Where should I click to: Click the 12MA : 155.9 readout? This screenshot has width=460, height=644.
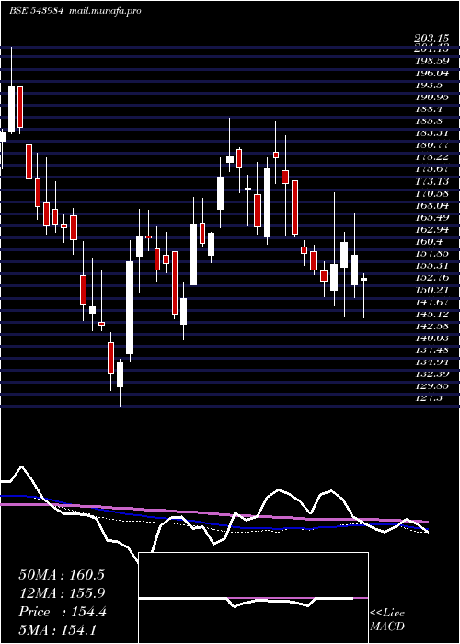(x=62, y=593)
